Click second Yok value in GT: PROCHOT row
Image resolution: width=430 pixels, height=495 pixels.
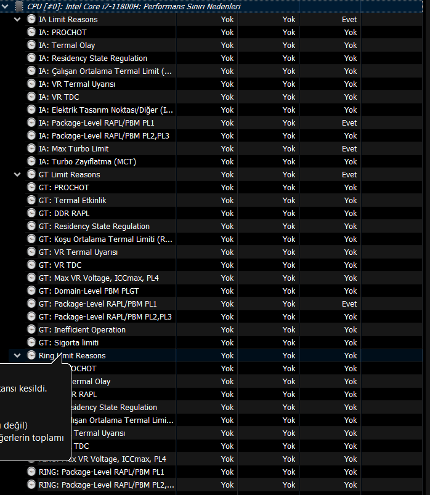point(289,188)
